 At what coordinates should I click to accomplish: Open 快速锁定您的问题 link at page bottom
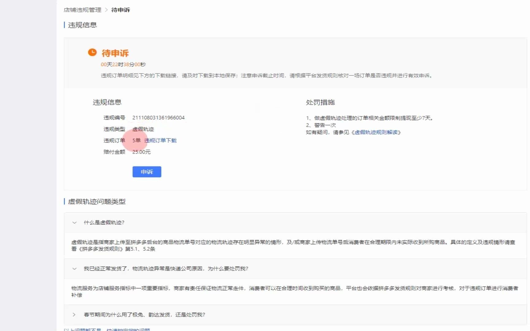point(128,329)
